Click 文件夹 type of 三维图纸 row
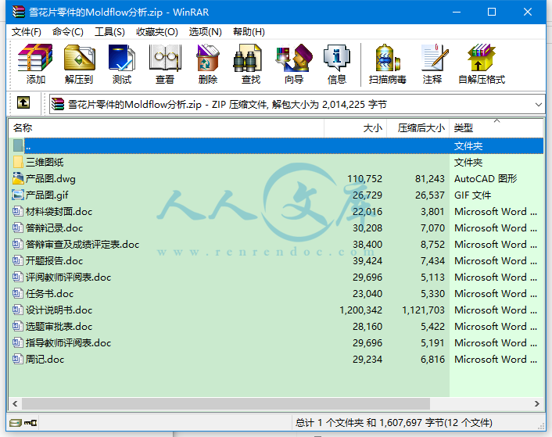The width and height of the screenshot is (552, 437). click(x=468, y=162)
